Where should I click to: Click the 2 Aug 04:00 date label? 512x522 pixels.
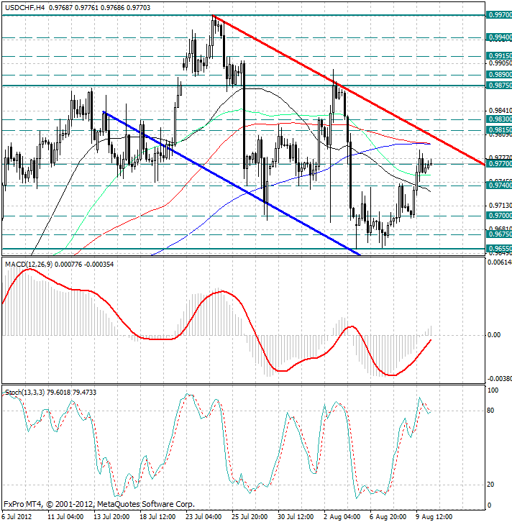tap(342, 517)
